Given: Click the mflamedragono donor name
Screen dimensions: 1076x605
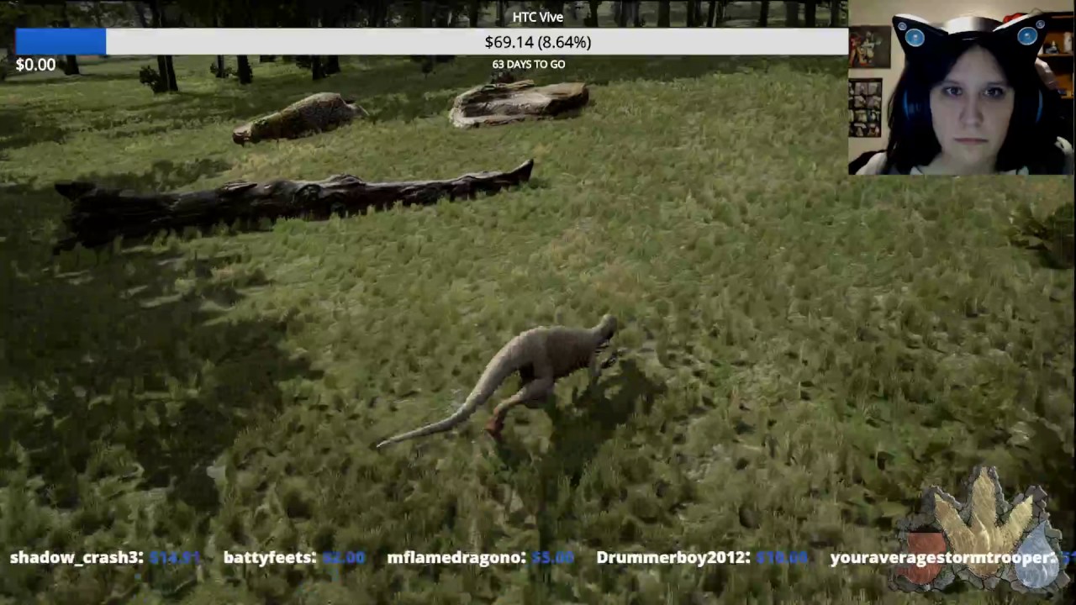Looking at the screenshot, I should [456, 557].
